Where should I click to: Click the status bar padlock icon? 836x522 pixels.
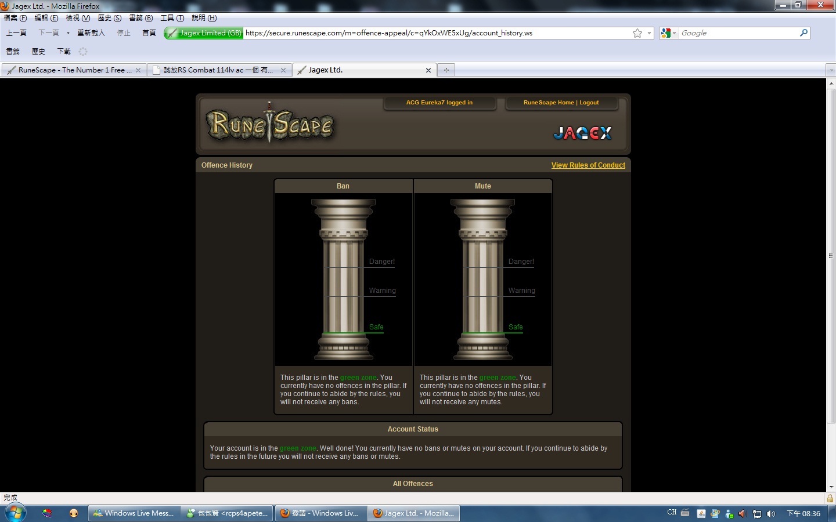point(830,498)
